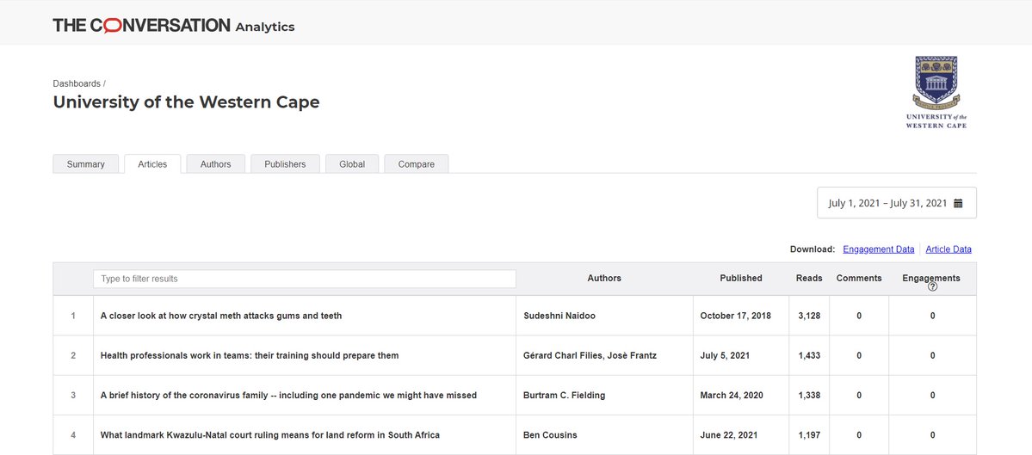
Task: Open the Authors tab
Action: pyautogui.click(x=215, y=163)
